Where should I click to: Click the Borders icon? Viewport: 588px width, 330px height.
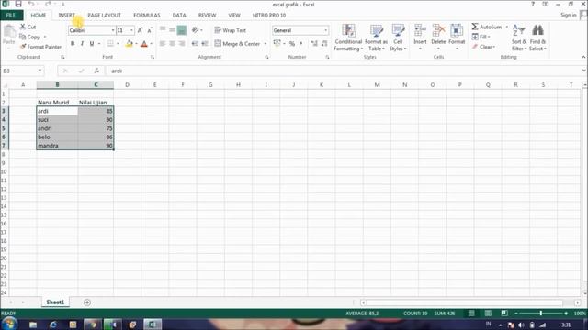(x=110, y=44)
